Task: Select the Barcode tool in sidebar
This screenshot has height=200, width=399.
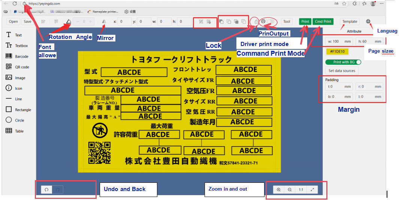Action: [17, 56]
